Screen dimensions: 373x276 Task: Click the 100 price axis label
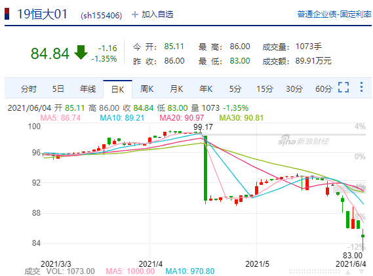coord(34,127)
